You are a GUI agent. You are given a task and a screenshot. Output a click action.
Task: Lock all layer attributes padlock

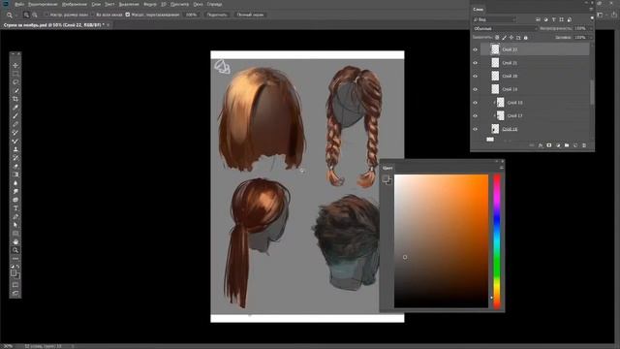525,38
